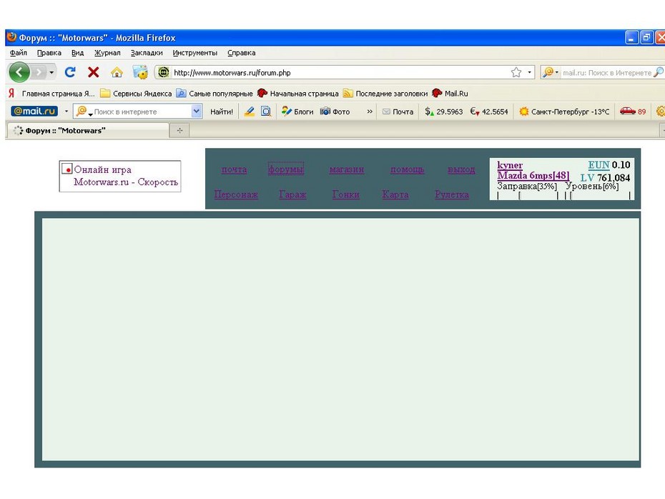Open the address bar history dropdown

click(x=529, y=72)
